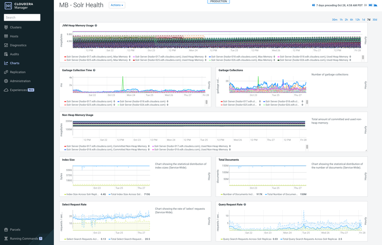Click hodor-018 legend entry in Garbage Collection Time
The width and height of the screenshot is (382, 245).
click(143, 101)
